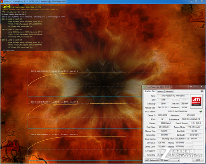Click the 'GPU 3 - AMD SI TAHITI XT' overlay line
206x164 pixels.
pos(12,40)
